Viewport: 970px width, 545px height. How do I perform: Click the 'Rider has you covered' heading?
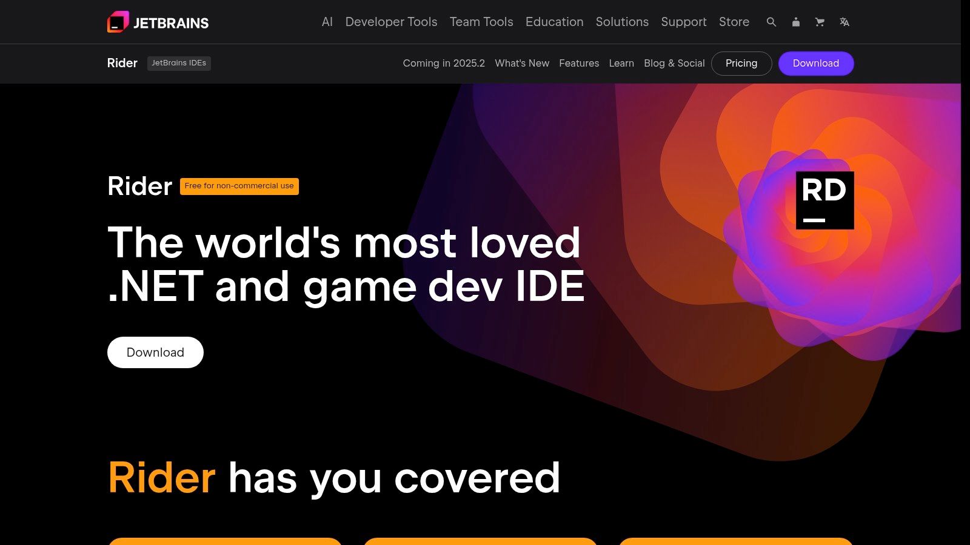click(x=334, y=478)
